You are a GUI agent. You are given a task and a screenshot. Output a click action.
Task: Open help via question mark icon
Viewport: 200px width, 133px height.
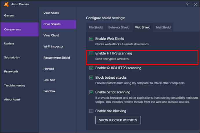pos(187,4)
